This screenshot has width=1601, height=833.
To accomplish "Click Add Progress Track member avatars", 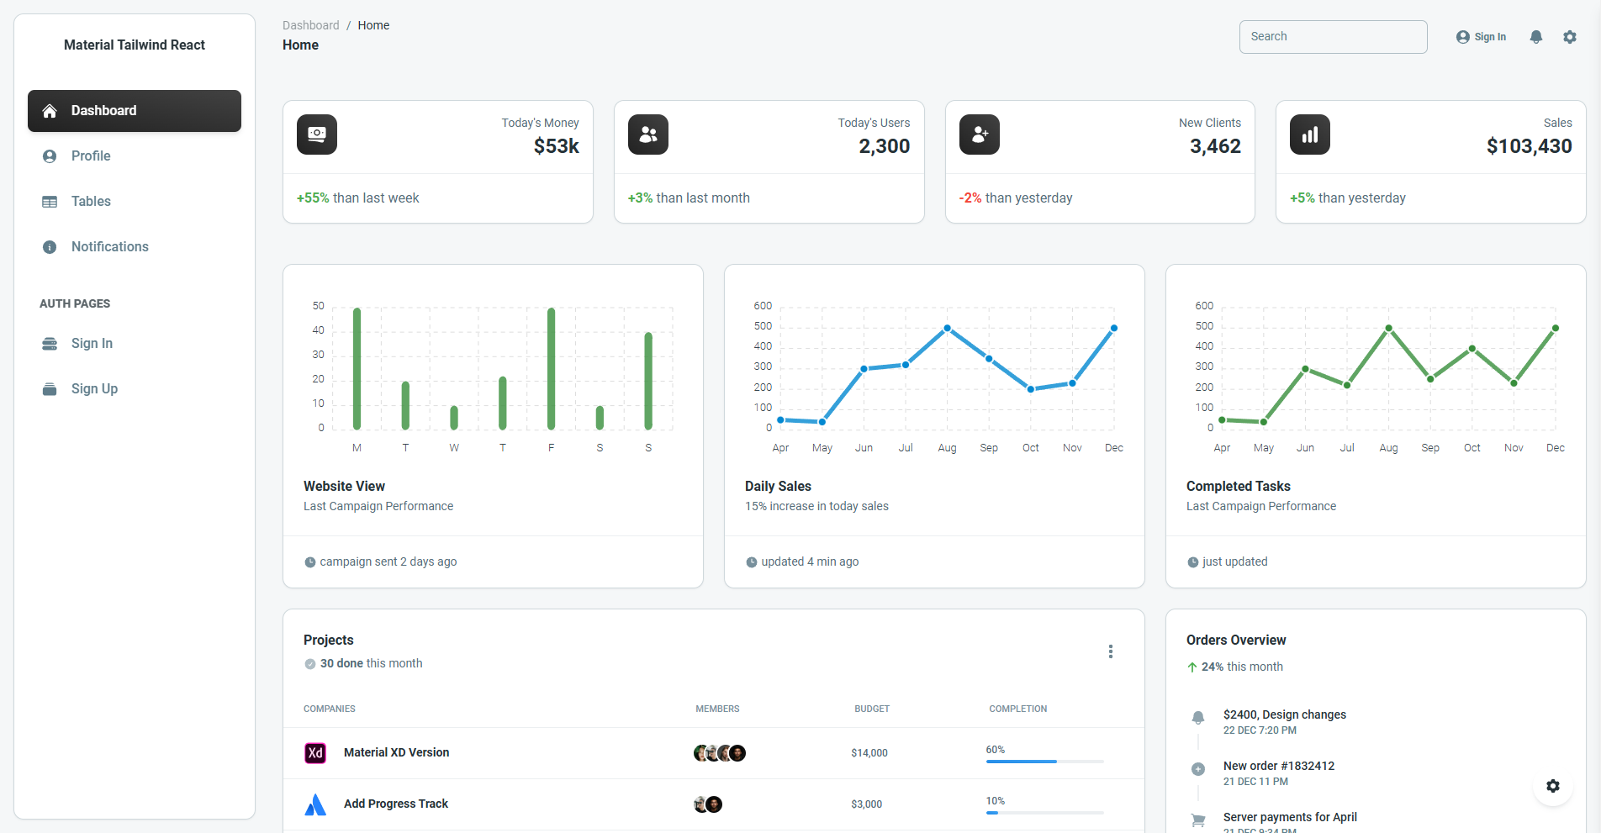I will (708, 804).
